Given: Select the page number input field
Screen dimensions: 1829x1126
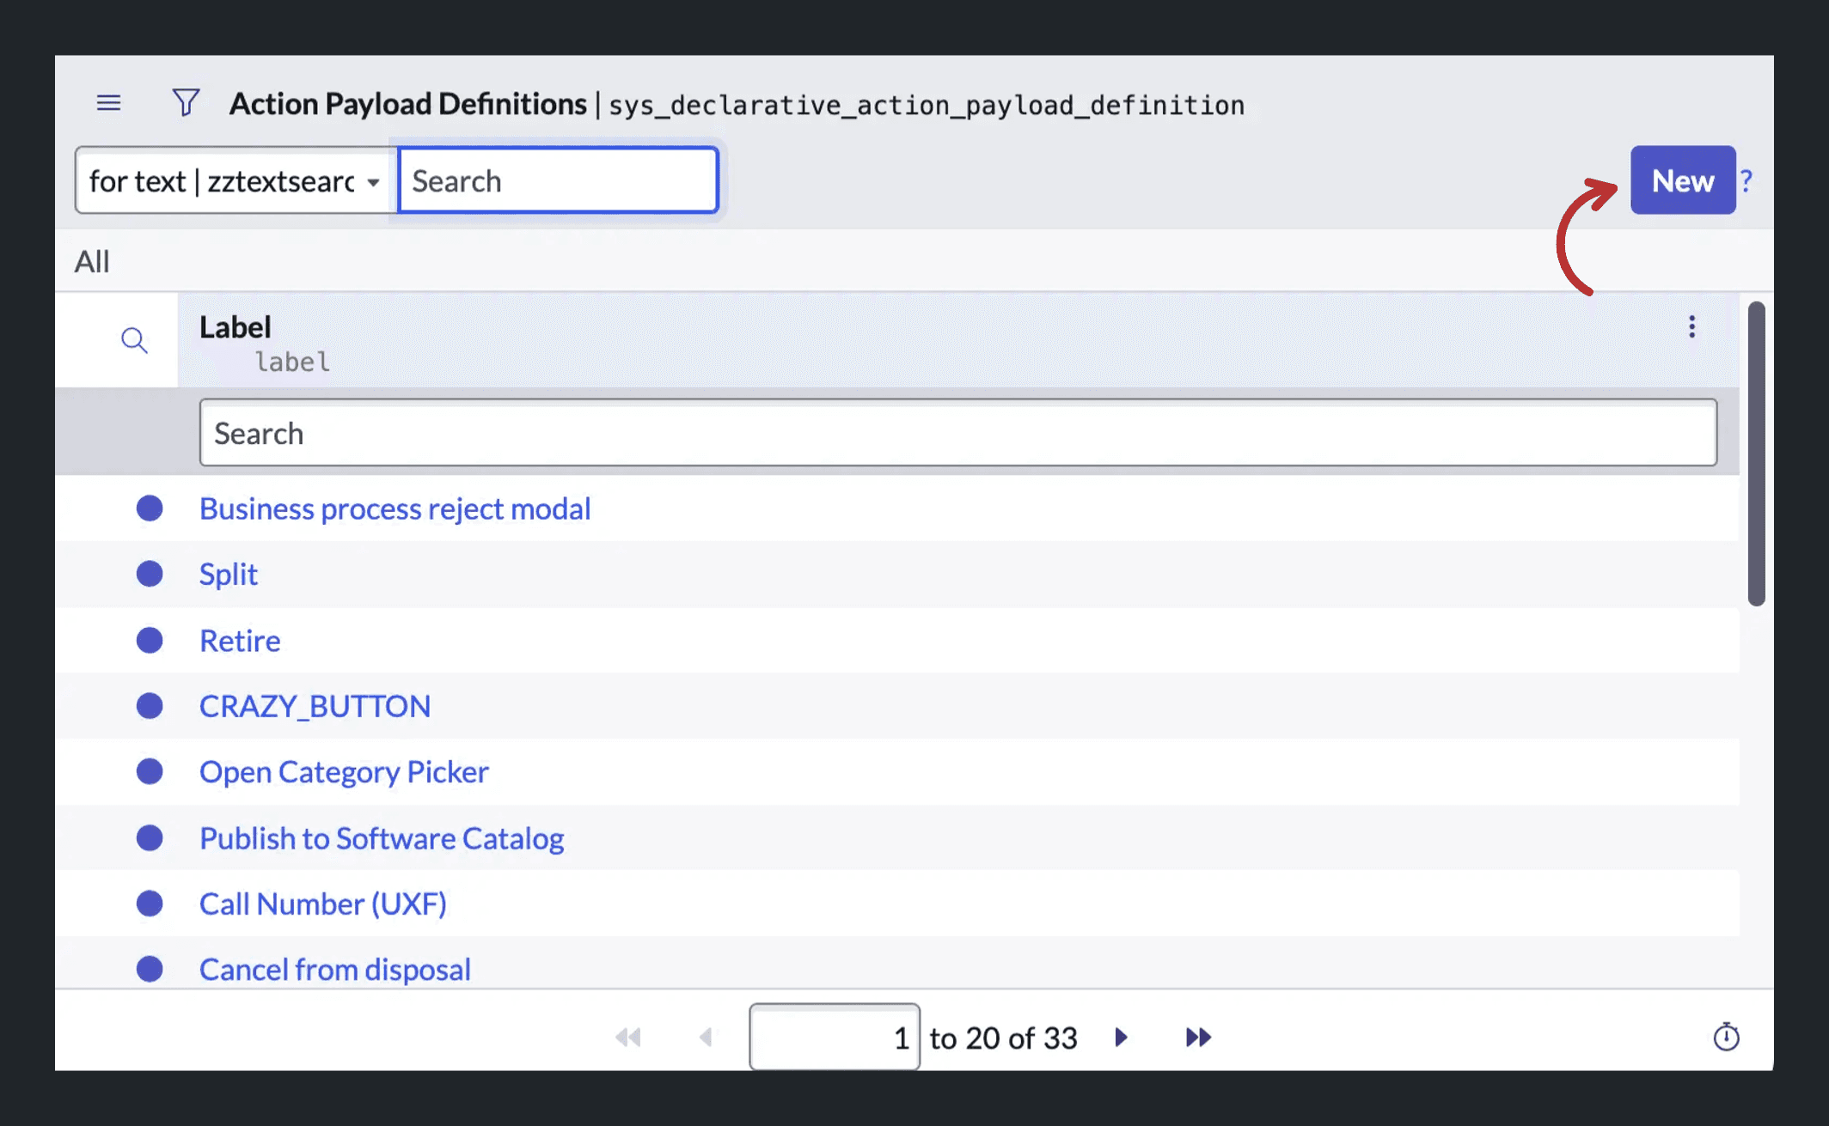Looking at the screenshot, I should coord(834,1037).
